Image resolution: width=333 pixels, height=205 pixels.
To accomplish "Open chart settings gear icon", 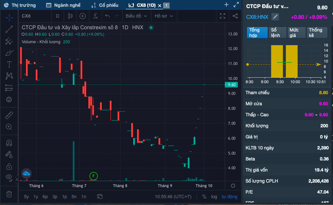I will tap(233, 186).
